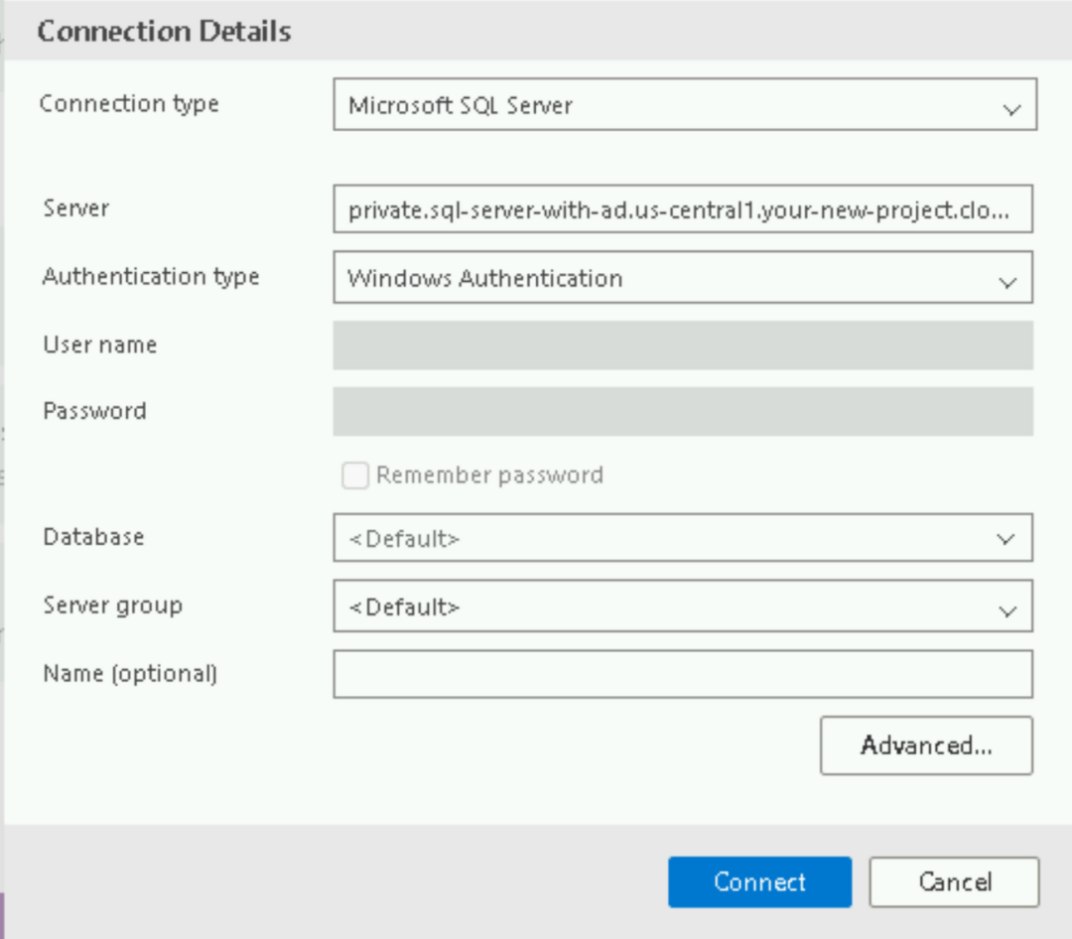1072x939 pixels.
Task: Open the Authentication type selector
Action: click(x=685, y=278)
